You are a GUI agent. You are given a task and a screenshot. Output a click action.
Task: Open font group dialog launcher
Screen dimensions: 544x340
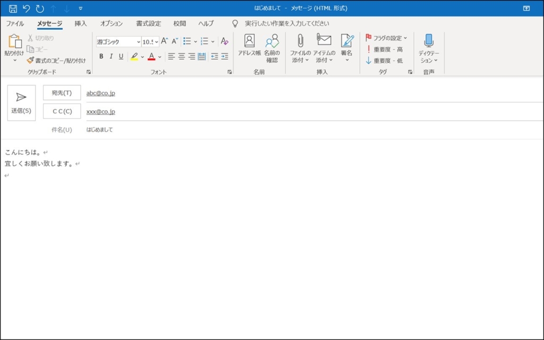229,72
